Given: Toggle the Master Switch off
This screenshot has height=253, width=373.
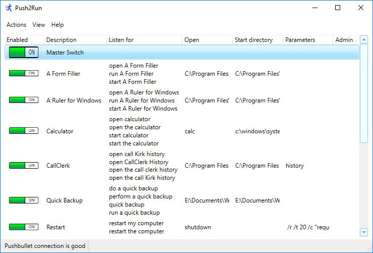Looking at the screenshot, I should 24,52.
